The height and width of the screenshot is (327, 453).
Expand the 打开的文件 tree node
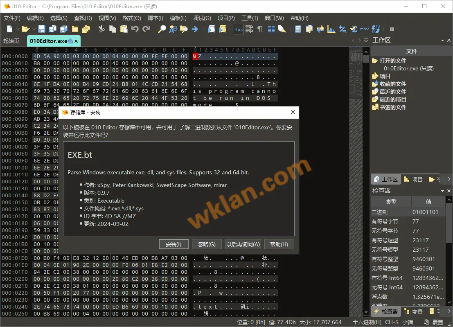pos(389,61)
